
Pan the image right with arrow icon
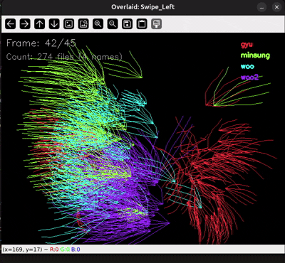(25, 24)
